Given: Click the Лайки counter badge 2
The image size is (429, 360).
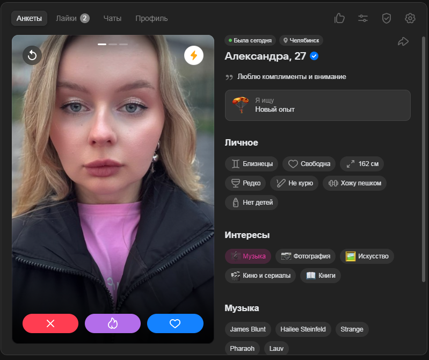Looking at the screenshot, I should (x=84, y=18).
